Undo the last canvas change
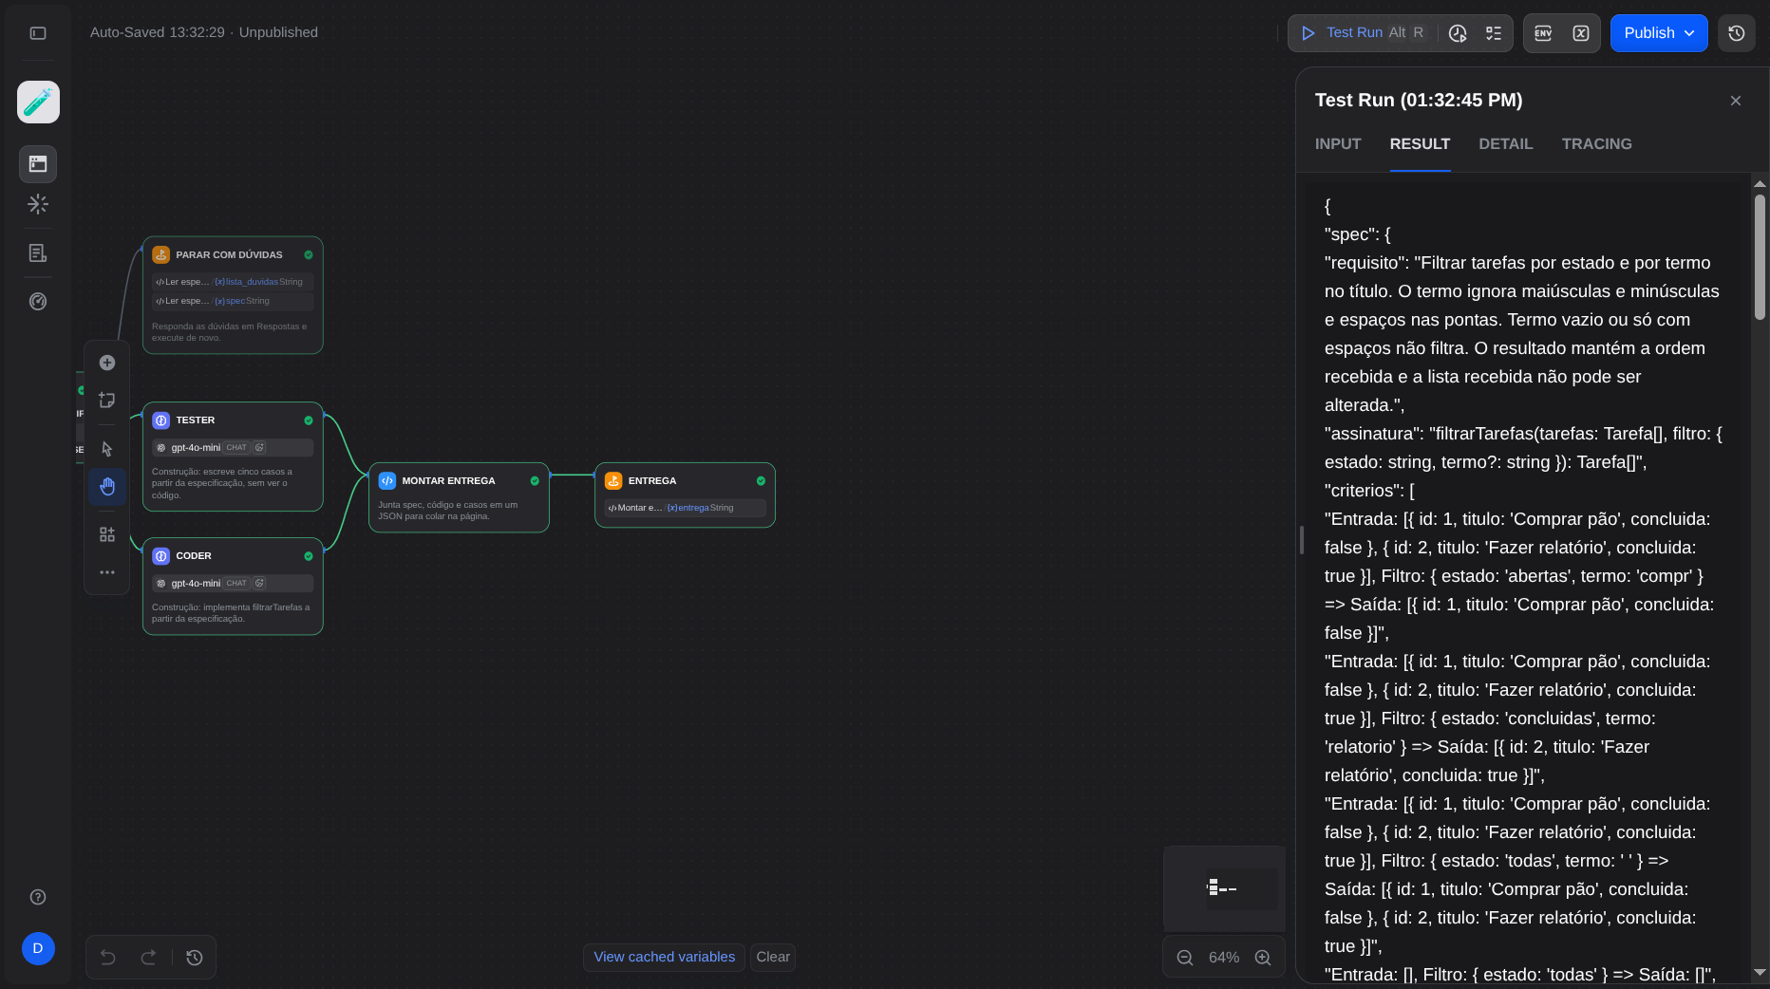 coord(108,958)
